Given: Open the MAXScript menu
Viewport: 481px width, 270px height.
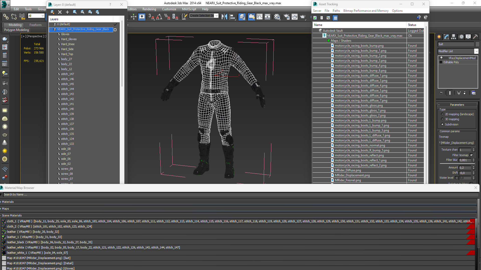Looking at the screenshot, I should click(189, 9).
